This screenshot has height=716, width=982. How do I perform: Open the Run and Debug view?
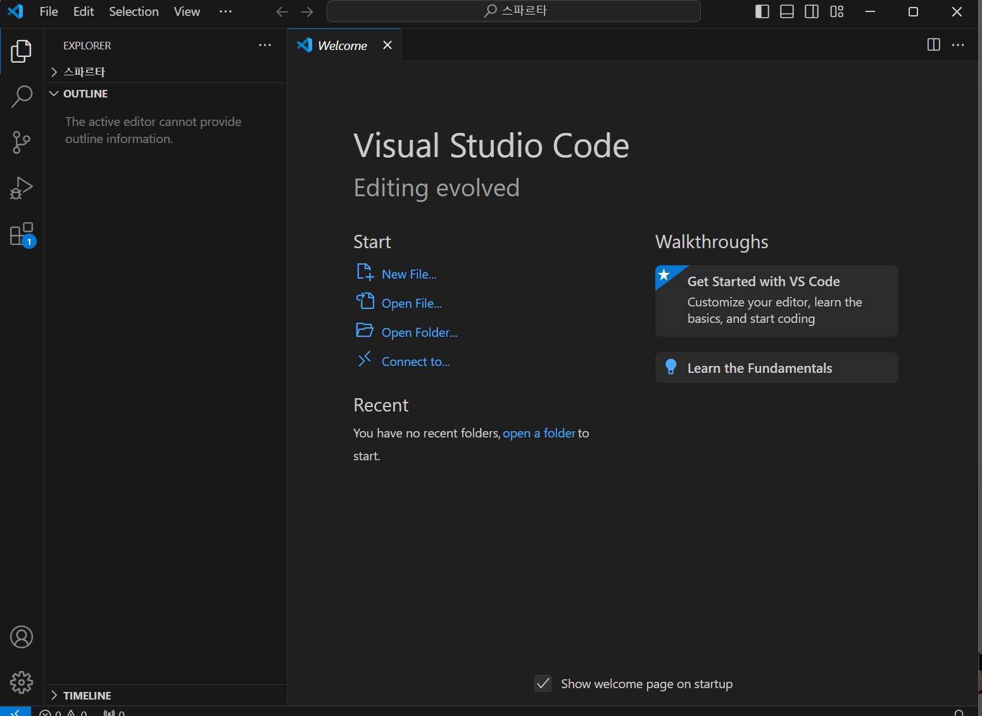point(22,188)
